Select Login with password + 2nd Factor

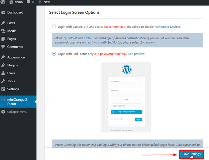click(54, 26)
